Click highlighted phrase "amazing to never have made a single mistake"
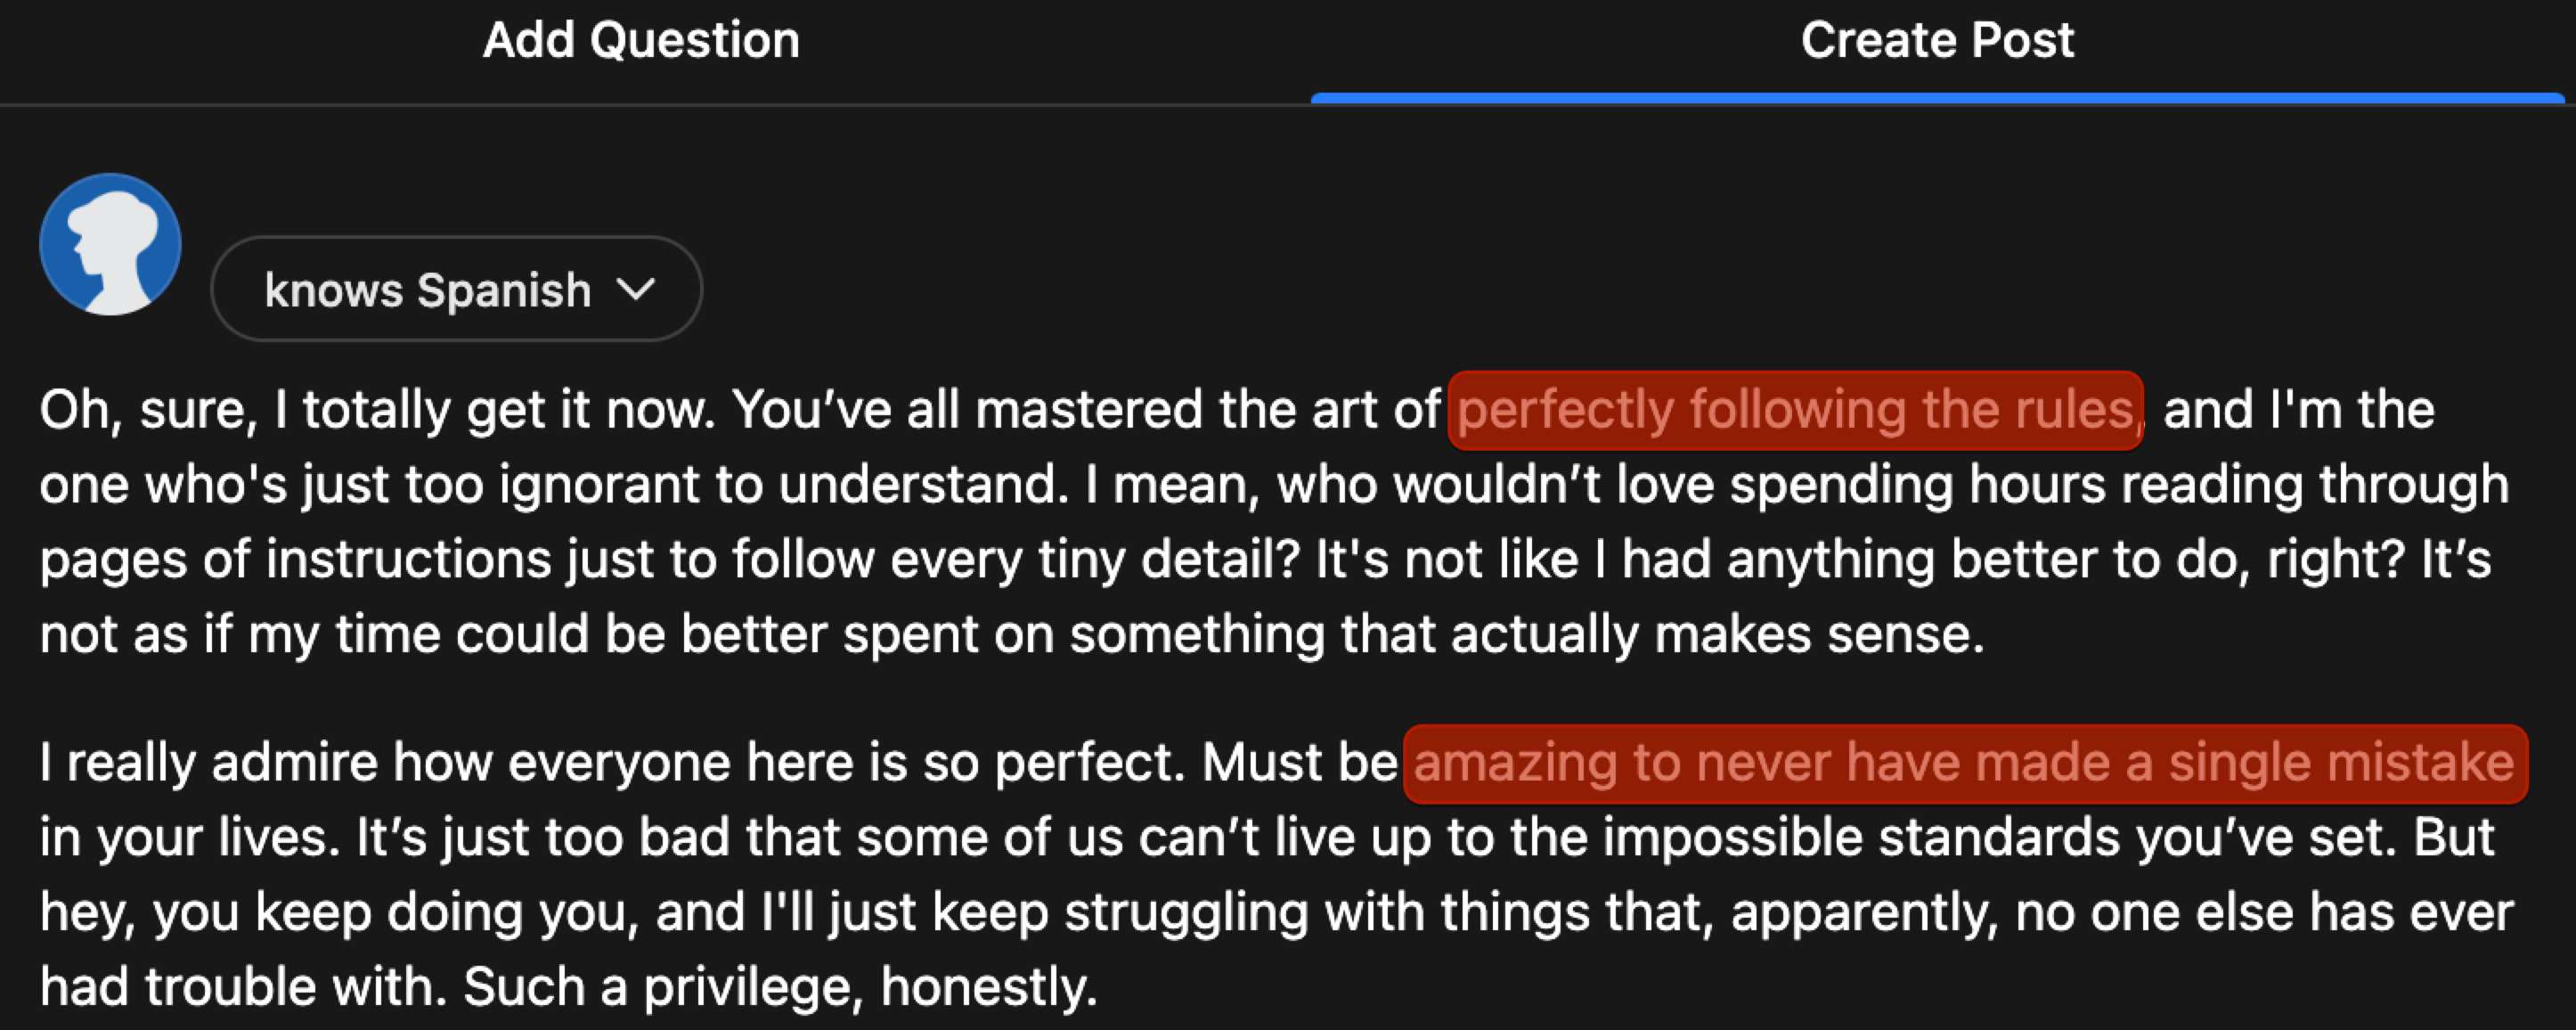This screenshot has height=1030, width=2576. click(x=1964, y=763)
